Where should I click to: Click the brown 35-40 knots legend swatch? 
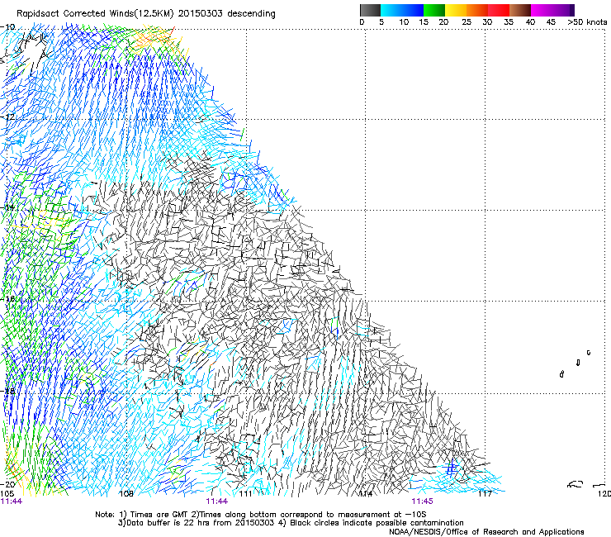(x=520, y=10)
